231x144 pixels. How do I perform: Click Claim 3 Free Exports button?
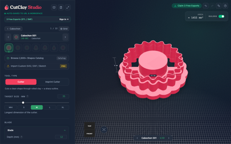pyautogui.click(x=187, y=6)
